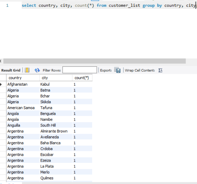Click the Export label in results toolbar
Image resolution: width=197 pixels, height=184 pixels.
click(106, 71)
